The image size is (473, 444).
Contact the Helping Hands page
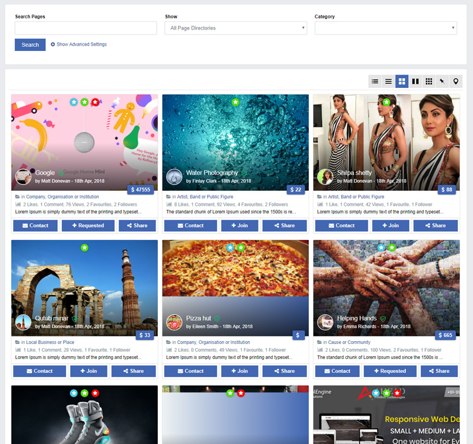(336, 371)
